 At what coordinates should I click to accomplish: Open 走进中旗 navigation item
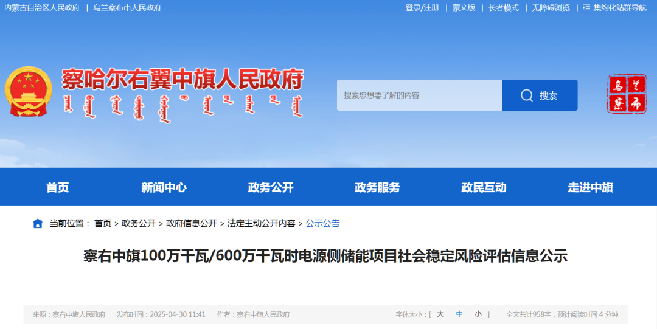pos(590,187)
